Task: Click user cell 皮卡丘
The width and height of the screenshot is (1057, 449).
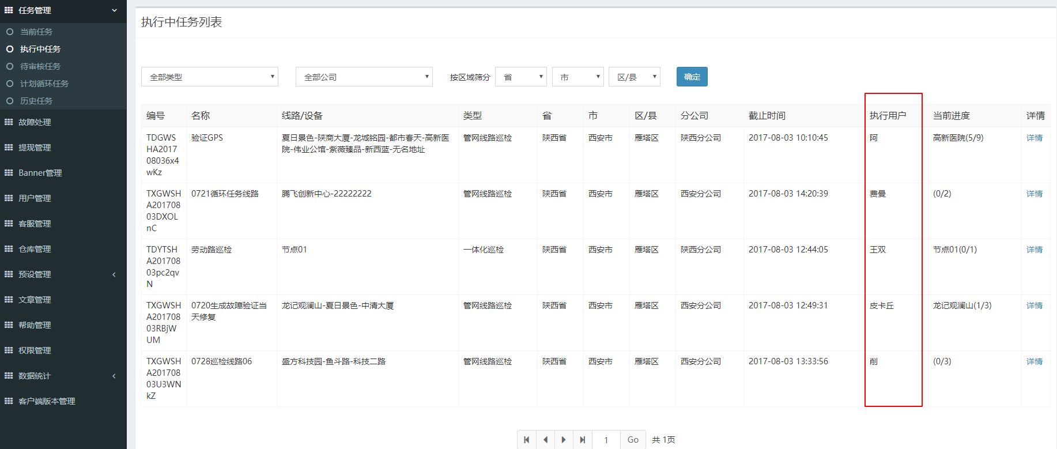Action: coord(882,305)
